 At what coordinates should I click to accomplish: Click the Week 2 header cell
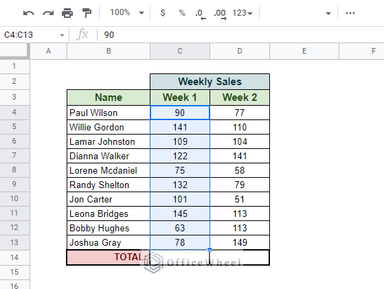point(240,97)
